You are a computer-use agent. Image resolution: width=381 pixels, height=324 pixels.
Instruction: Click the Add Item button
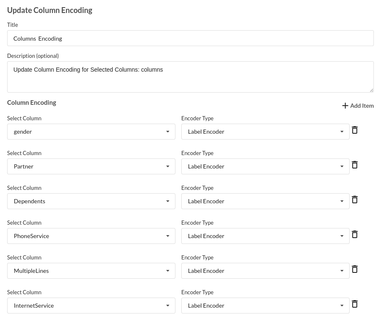[x=358, y=106]
